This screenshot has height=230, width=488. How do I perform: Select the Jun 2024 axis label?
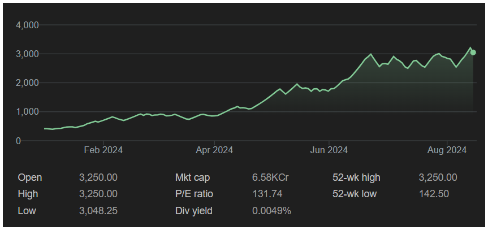pyautogui.click(x=329, y=150)
